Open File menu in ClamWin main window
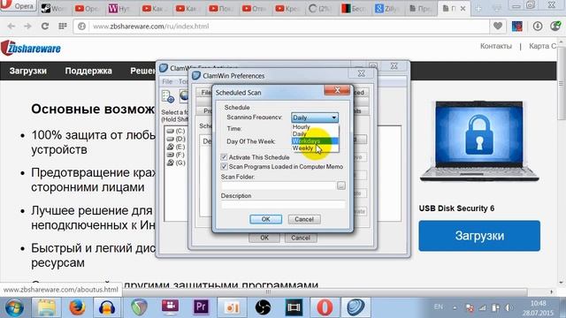Viewport: 566px width, 318px height. click(167, 82)
